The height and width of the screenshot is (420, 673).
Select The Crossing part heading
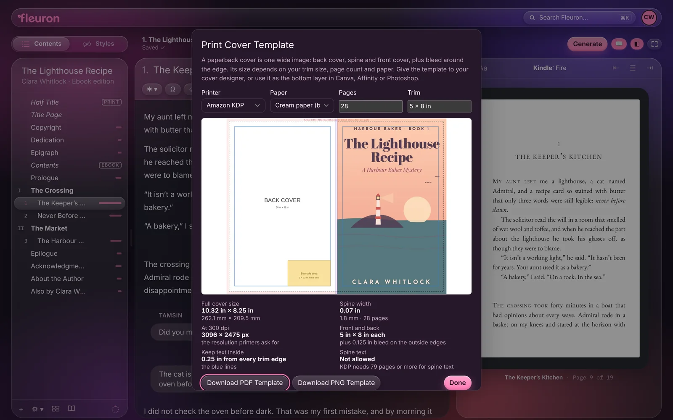coord(70,190)
